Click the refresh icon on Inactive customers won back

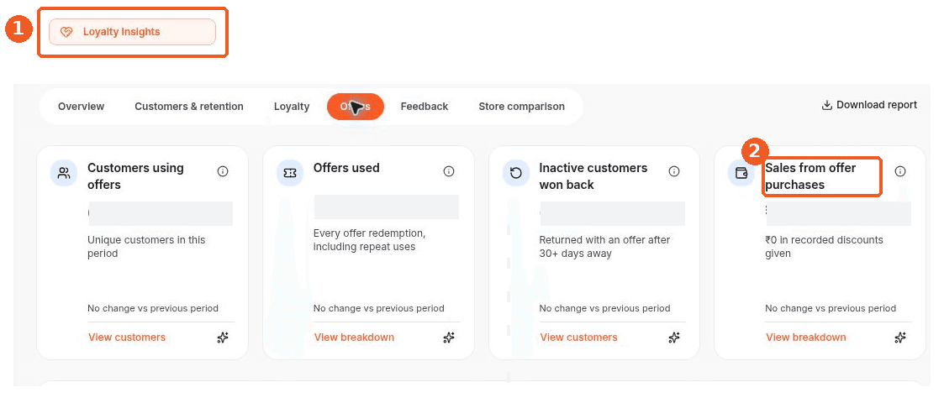pyautogui.click(x=515, y=173)
